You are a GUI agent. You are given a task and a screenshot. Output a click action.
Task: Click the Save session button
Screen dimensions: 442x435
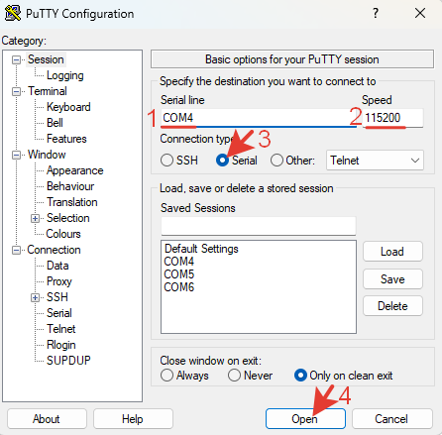coord(392,279)
